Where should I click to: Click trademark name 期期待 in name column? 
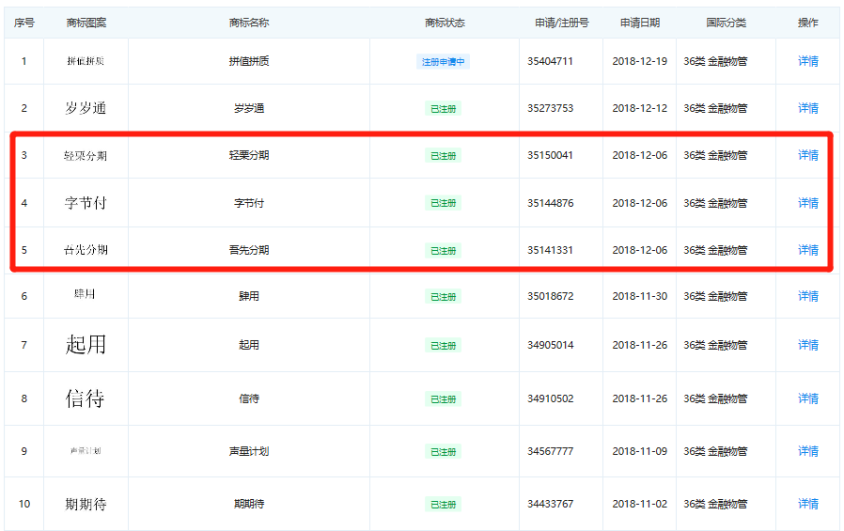(249, 504)
